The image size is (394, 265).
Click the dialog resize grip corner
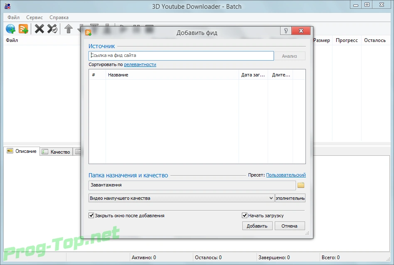307,233
